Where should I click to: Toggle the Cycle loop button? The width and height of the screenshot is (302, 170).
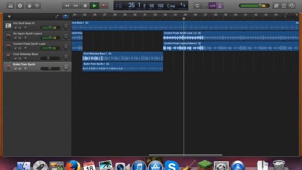(x=197, y=6)
